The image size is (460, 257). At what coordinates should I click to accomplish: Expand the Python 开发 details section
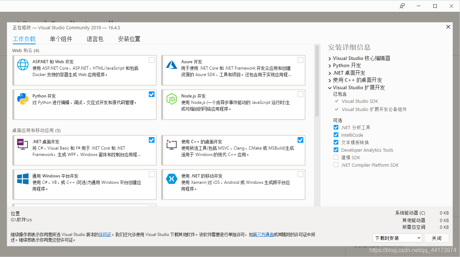[x=330, y=65]
